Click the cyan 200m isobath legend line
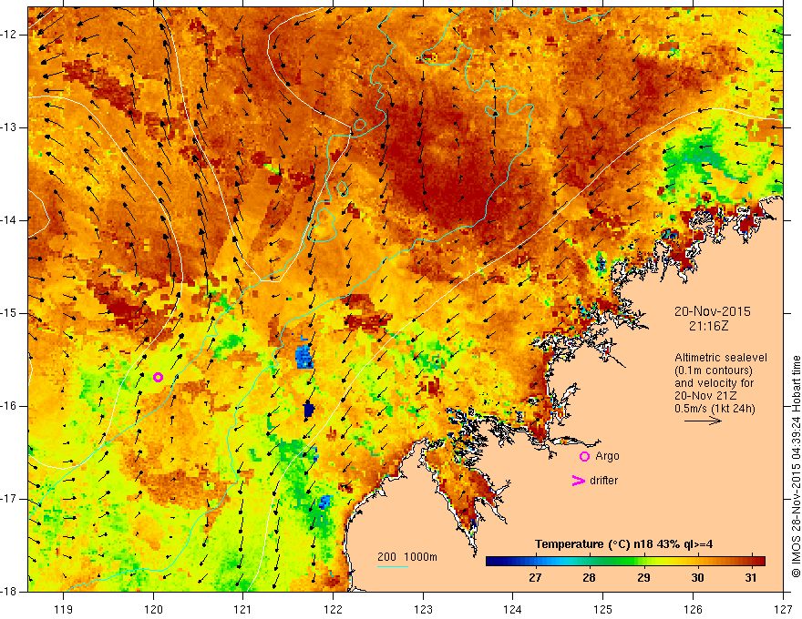 tap(392, 566)
